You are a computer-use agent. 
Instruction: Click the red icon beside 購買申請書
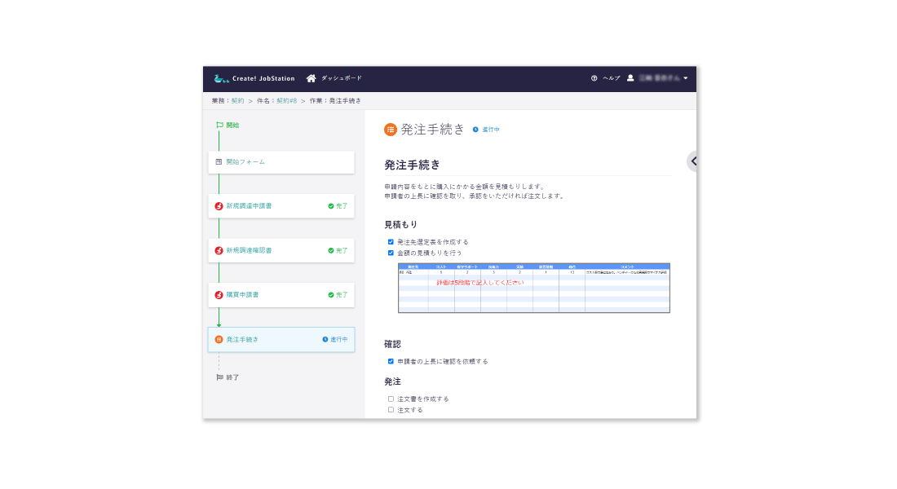pyautogui.click(x=219, y=295)
